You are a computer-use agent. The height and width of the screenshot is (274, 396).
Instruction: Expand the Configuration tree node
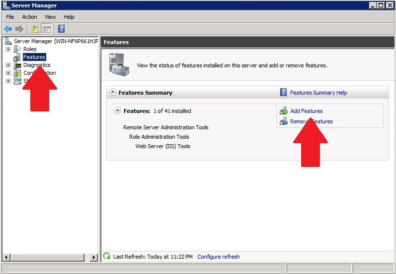(8, 73)
